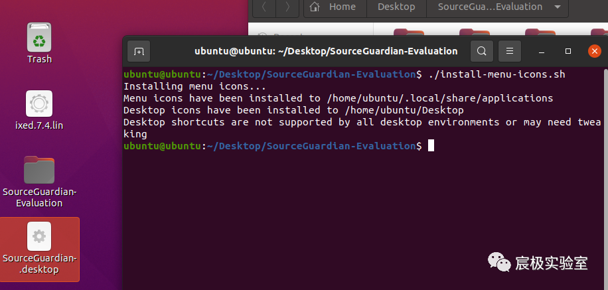Click the 'Installing menu icons...' output line
This screenshot has height=290, width=608.
[x=194, y=86]
